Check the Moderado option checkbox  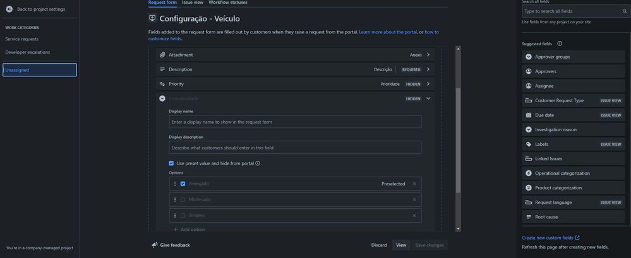pos(183,200)
